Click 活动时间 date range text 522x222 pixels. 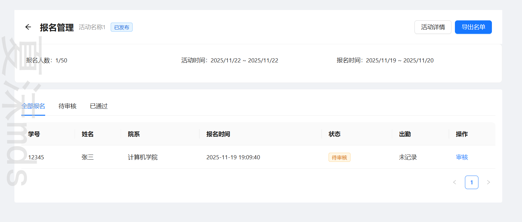coord(230,60)
